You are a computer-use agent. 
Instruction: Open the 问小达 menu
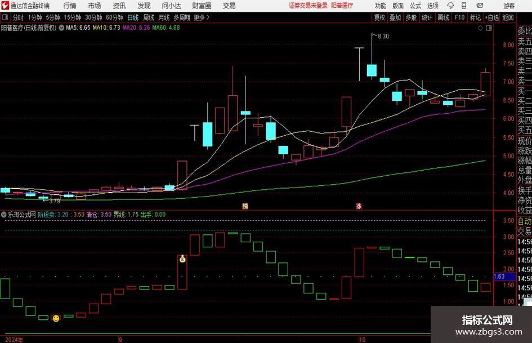pyautogui.click(x=171, y=6)
